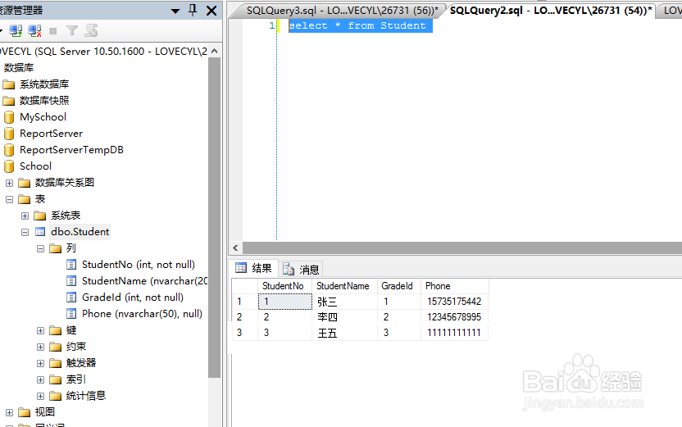Select the StudentName column header
The height and width of the screenshot is (427, 682).
pos(344,286)
